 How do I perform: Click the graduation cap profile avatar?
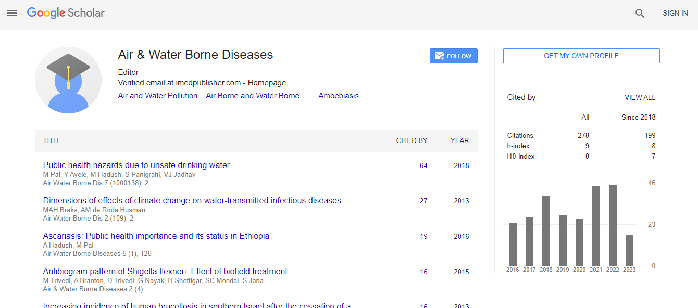click(x=68, y=80)
